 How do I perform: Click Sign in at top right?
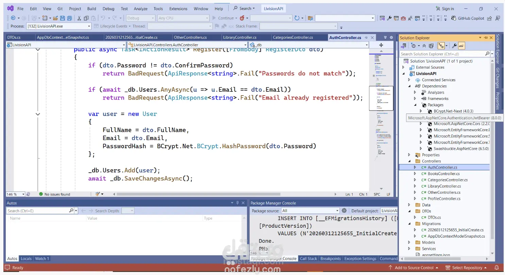[x=445, y=9]
